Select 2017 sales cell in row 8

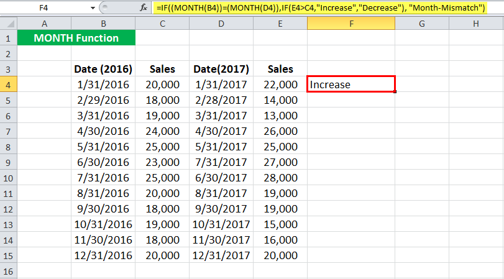click(280, 147)
